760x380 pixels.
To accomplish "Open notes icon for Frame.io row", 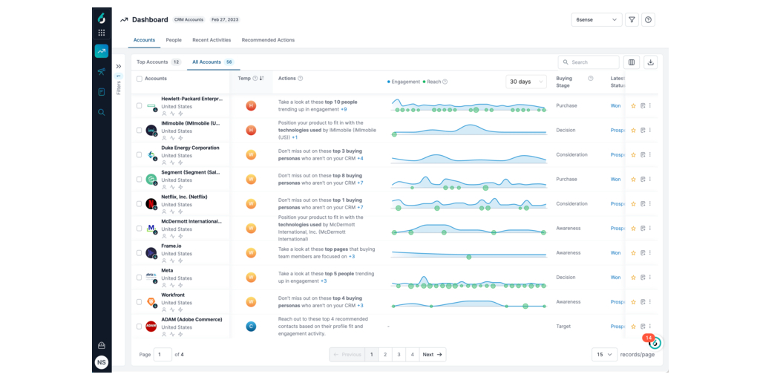I will pyautogui.click(x=642, y=253).
